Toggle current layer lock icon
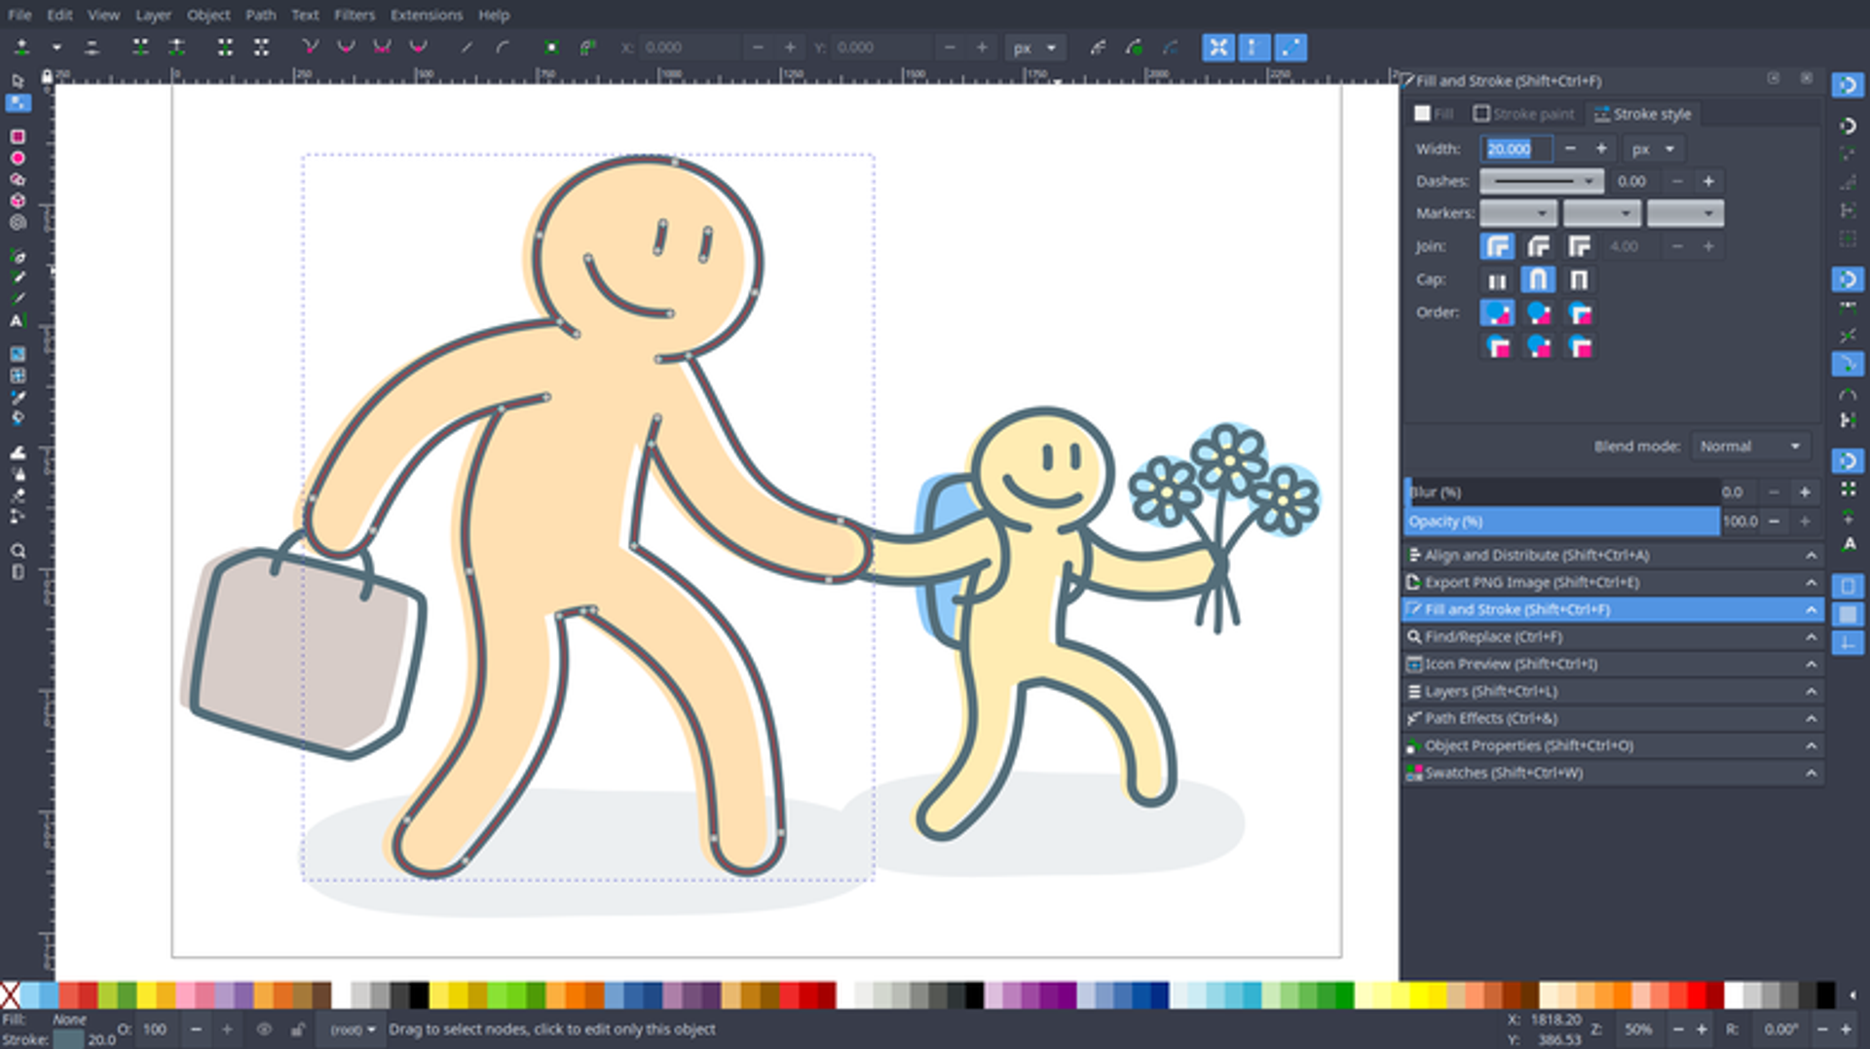 click(297, 1030)
